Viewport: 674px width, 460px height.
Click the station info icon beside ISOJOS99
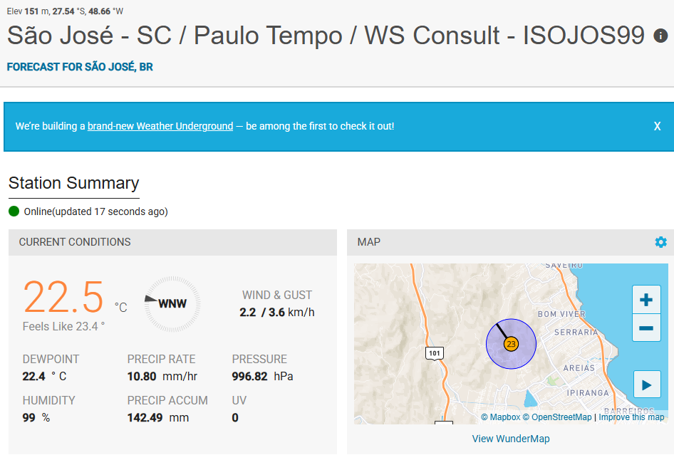point(660,36)
